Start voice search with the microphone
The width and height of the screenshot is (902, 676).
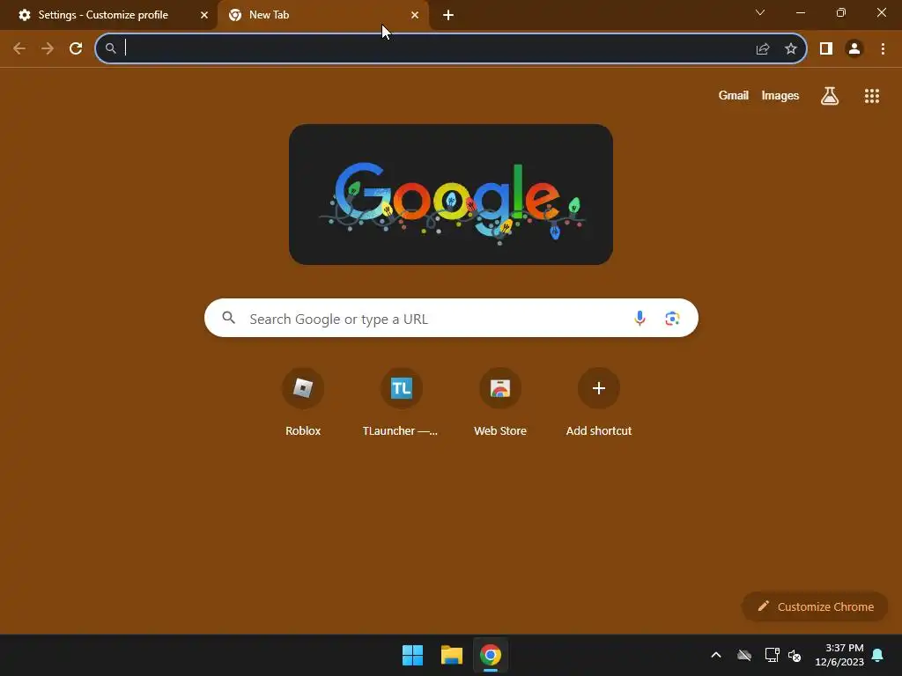[640, 318]
